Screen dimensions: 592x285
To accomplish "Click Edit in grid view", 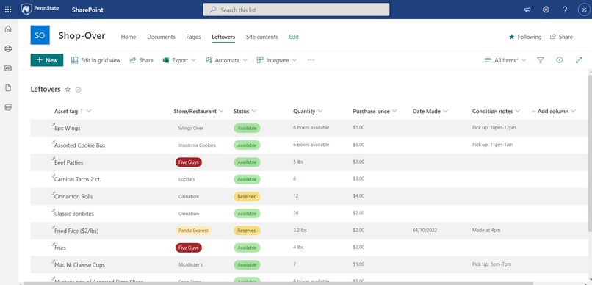I will coord(96,60).
